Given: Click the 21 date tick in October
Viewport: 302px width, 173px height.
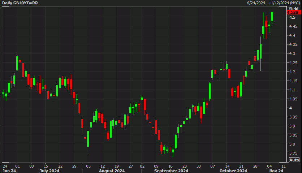Looking at the screenshot, I should click(x=241, y=166).
